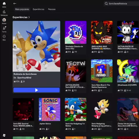Open Simulador Clássico de Sonic thumbnail
This screenshot has width=139, height=139.
point(76,32)
